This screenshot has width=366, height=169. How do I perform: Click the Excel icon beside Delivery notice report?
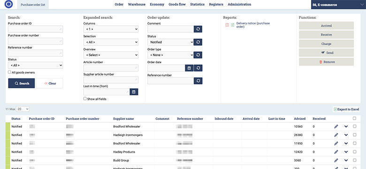232,25
